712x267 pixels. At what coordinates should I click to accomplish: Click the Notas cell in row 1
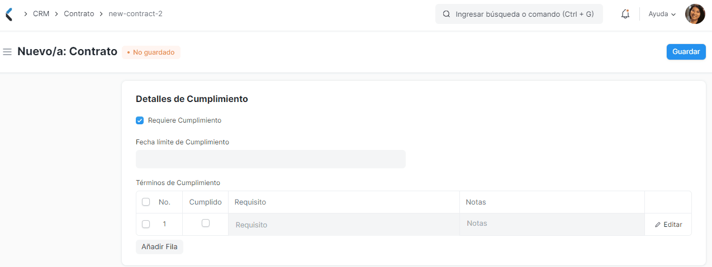[x=552, y=225]
